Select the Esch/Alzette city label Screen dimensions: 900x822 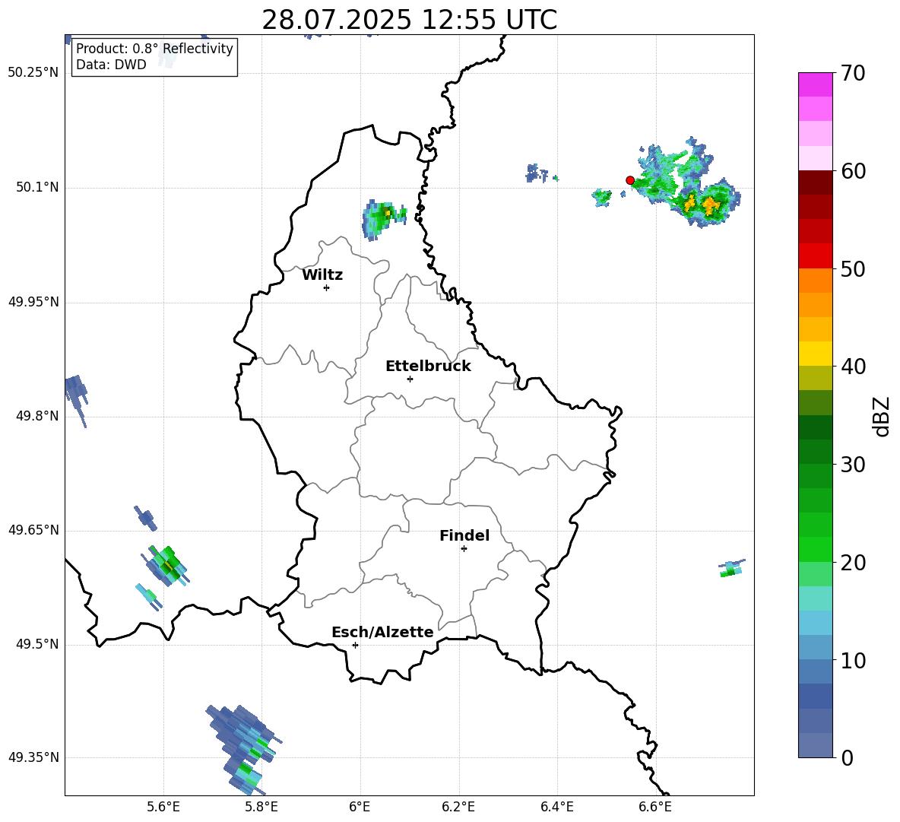382,632
